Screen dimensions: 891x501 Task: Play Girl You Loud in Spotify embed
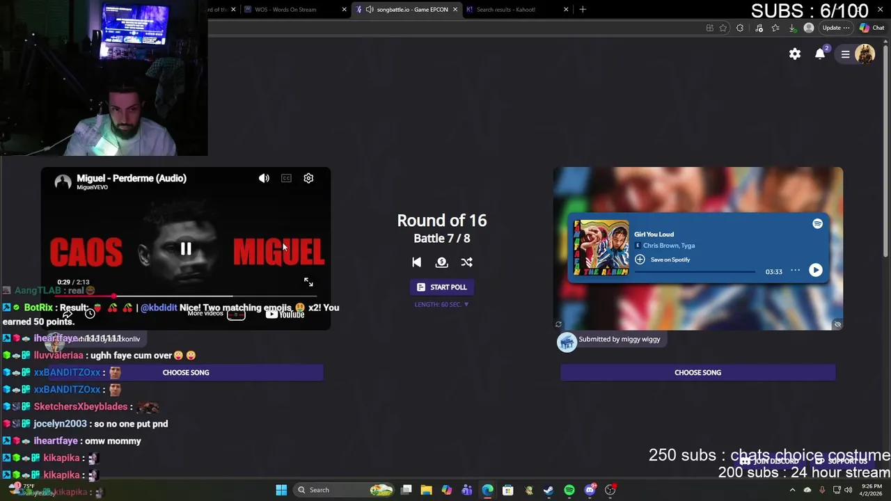click(x=815, y=271)
